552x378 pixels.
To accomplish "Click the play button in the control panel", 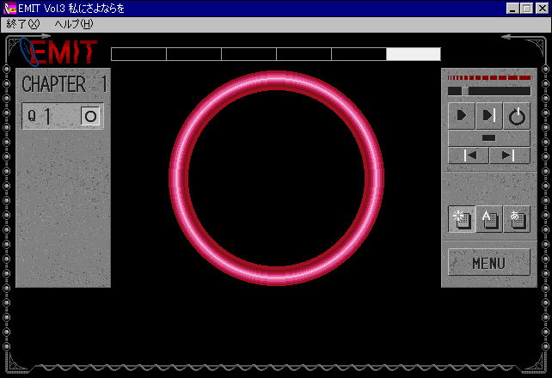I will [462, 116].
